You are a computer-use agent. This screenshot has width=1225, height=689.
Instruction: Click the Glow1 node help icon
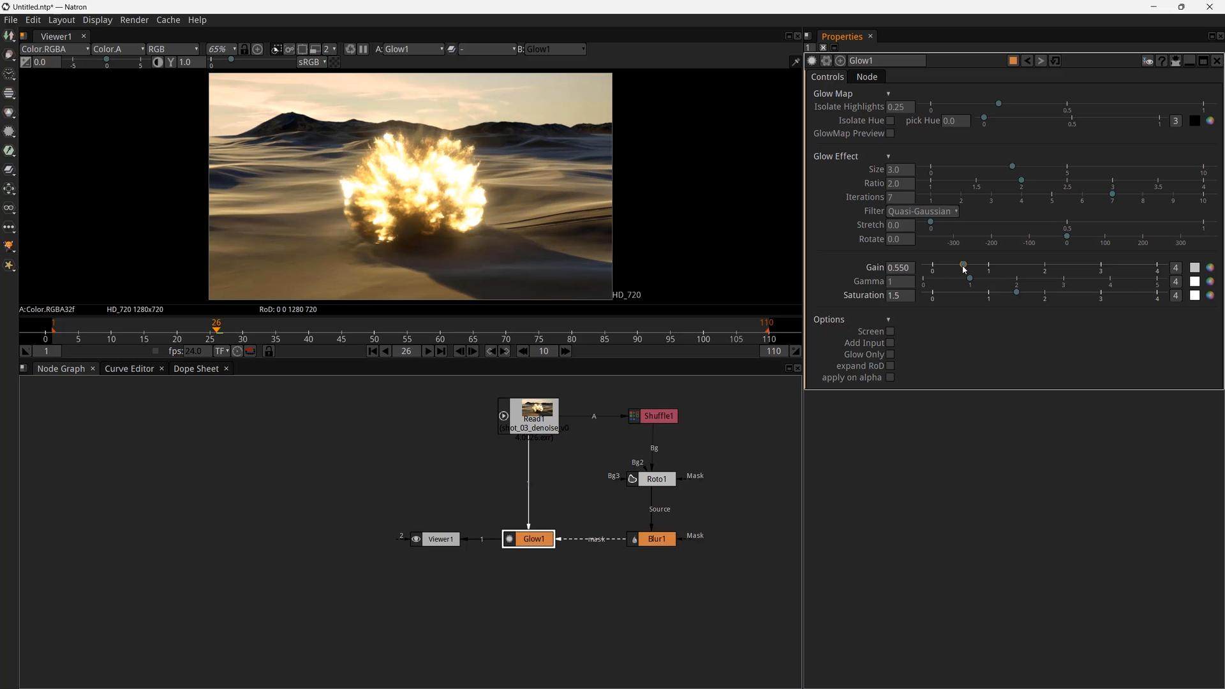[x=1161, y=61]
